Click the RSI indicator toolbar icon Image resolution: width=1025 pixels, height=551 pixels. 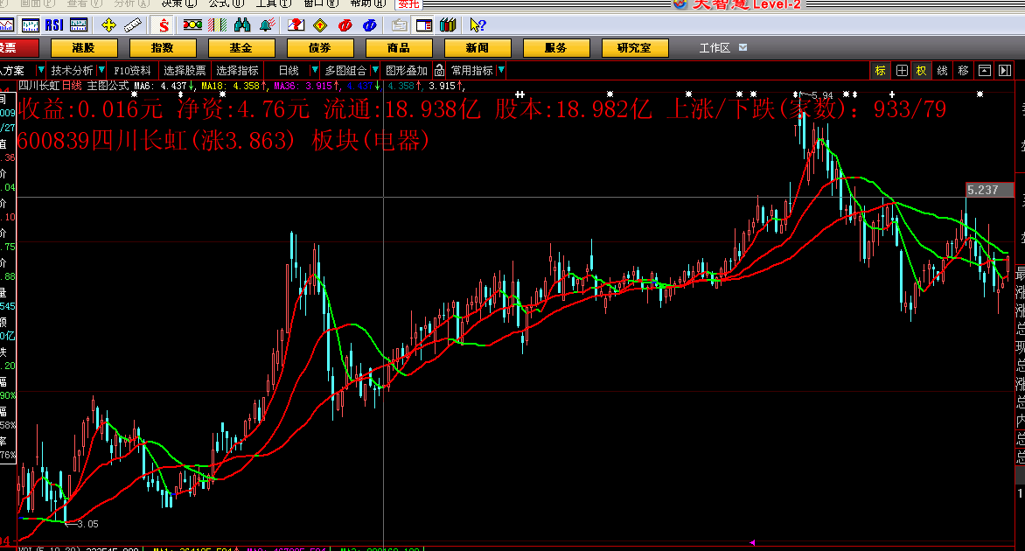(x=54, y=25)
